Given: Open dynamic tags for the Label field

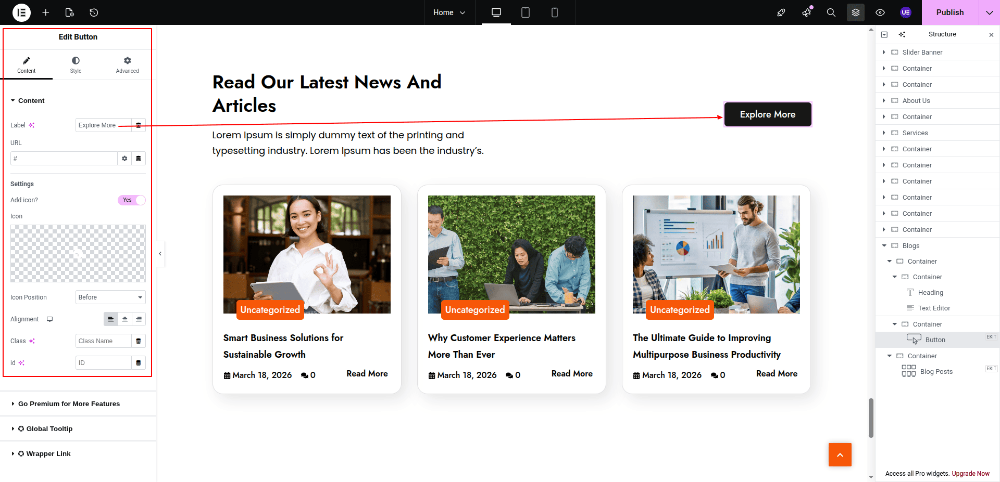Looking at the screenshot, I should click(139, 125).
